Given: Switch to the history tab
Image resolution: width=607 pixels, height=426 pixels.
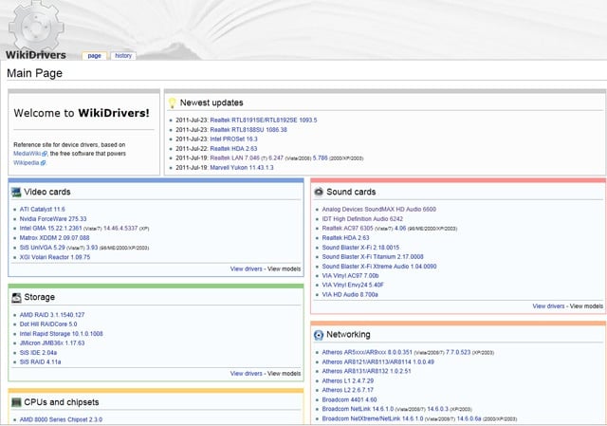Looking at the screenshot, I should 123,56.
